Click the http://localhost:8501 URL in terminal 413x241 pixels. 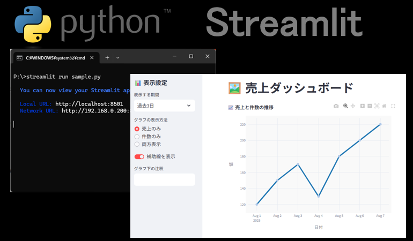[89, 104]
